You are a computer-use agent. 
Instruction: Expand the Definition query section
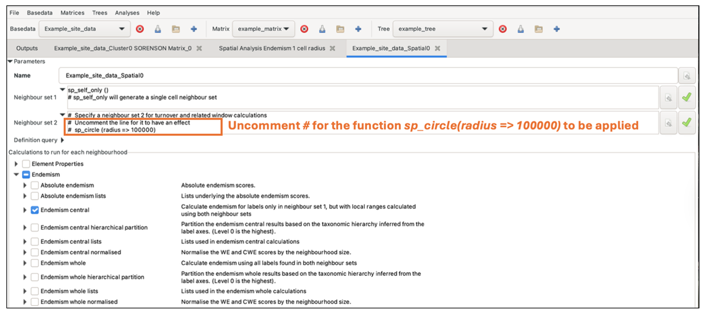[62, 140]
